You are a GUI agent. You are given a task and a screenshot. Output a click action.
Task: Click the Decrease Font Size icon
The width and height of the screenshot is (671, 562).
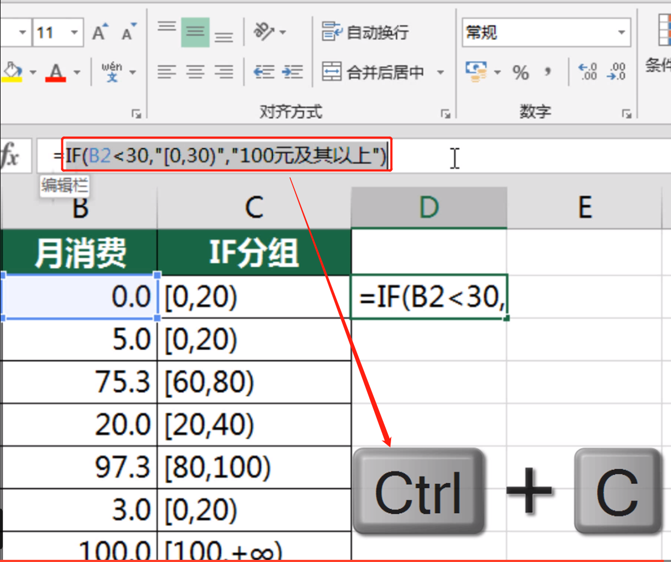(129, 32)
